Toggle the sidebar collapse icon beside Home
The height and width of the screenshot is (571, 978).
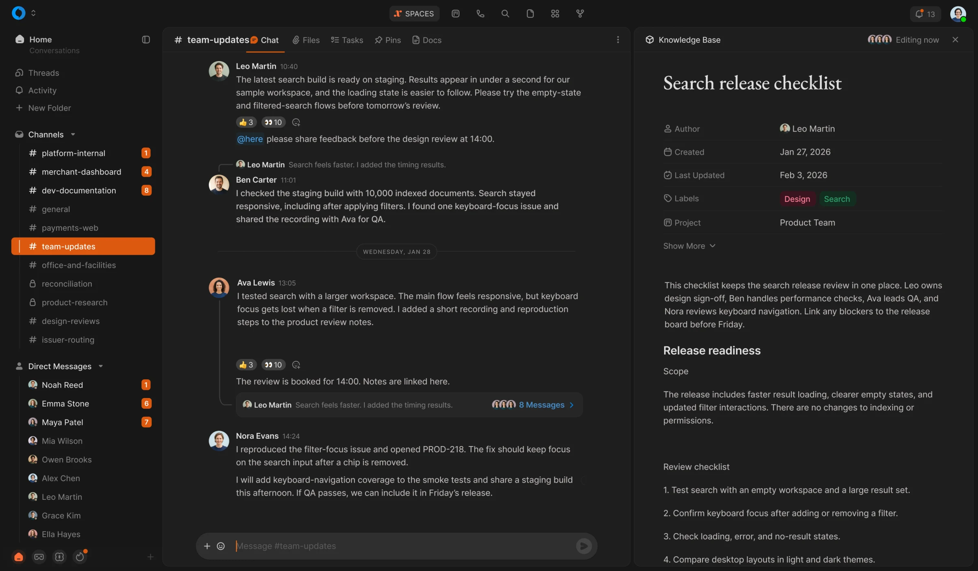146,39
